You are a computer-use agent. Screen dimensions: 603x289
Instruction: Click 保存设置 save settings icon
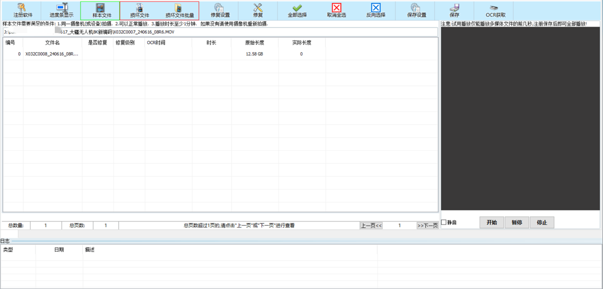[415, 10]
